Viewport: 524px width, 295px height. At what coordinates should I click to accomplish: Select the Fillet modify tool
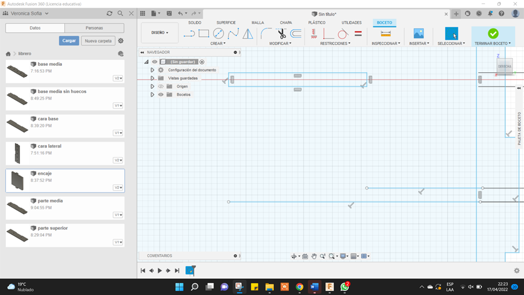pyautogui.click(x=266, y=34)
